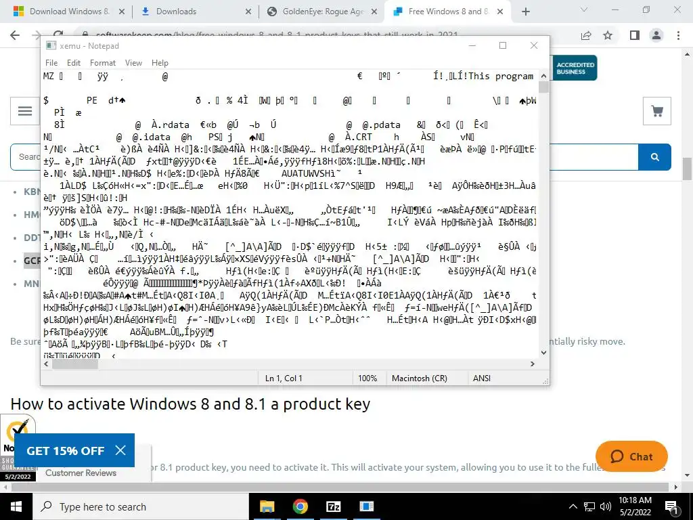Open 7-Zip from the taskbar

(333, 506)
